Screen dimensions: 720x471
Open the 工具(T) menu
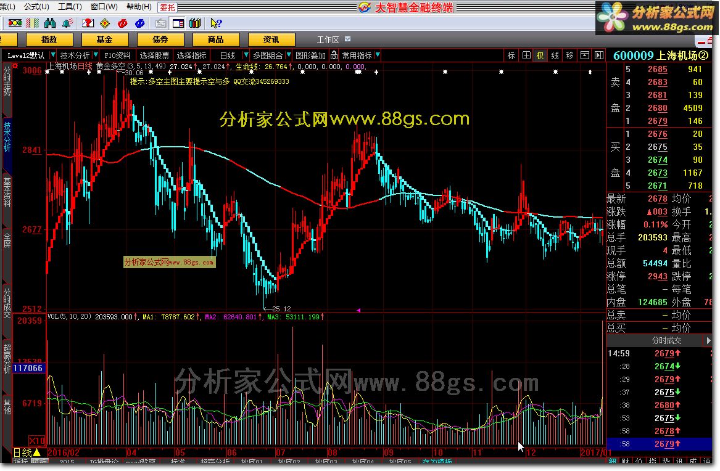[70, 7]
